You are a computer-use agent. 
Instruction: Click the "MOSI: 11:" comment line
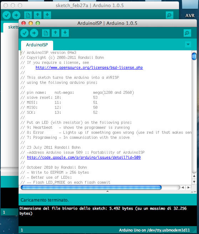59,102
